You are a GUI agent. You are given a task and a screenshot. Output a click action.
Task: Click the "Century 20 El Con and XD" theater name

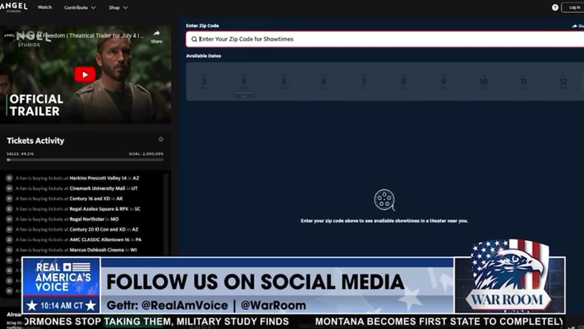98,229
